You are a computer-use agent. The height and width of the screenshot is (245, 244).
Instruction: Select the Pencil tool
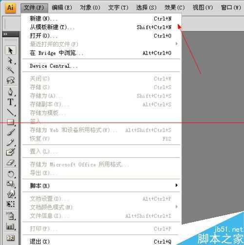point(10,142)
